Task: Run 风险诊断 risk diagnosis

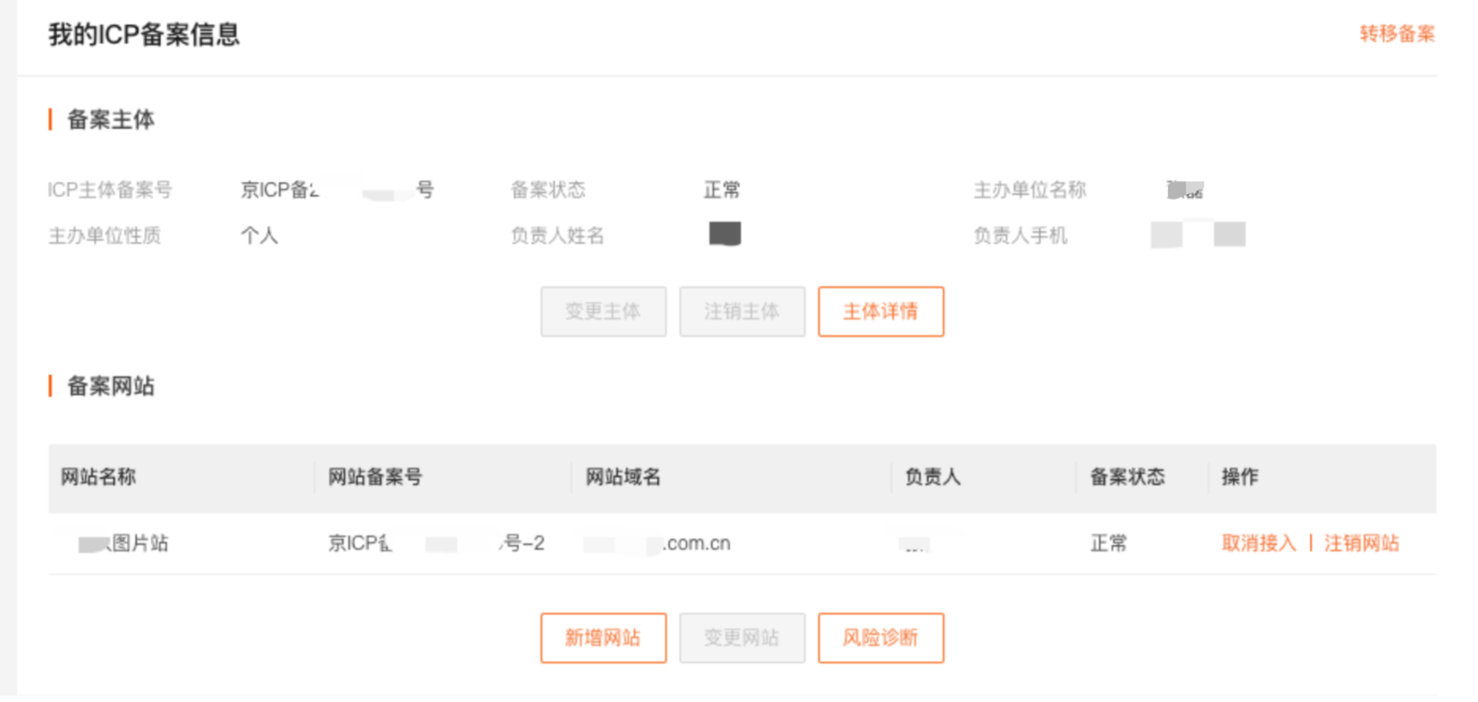Action: 880,639
